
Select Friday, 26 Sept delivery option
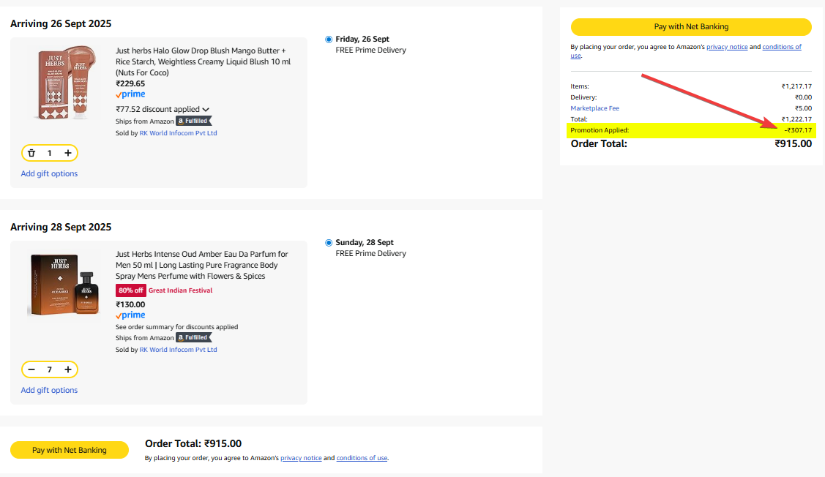(x=329, y=40)
